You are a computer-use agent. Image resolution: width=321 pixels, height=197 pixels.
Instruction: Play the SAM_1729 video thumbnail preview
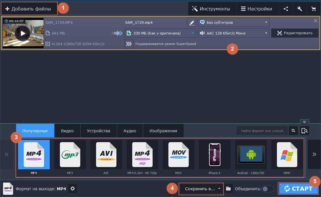[23, 33]
